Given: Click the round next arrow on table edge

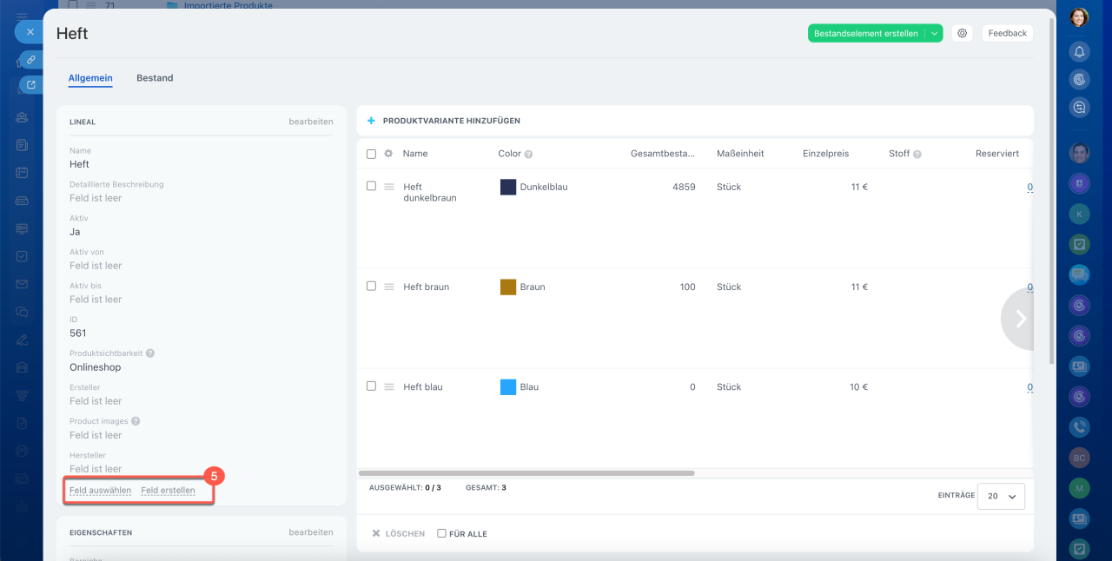Looking at the screenshot, I should (x=1020, y=319).
